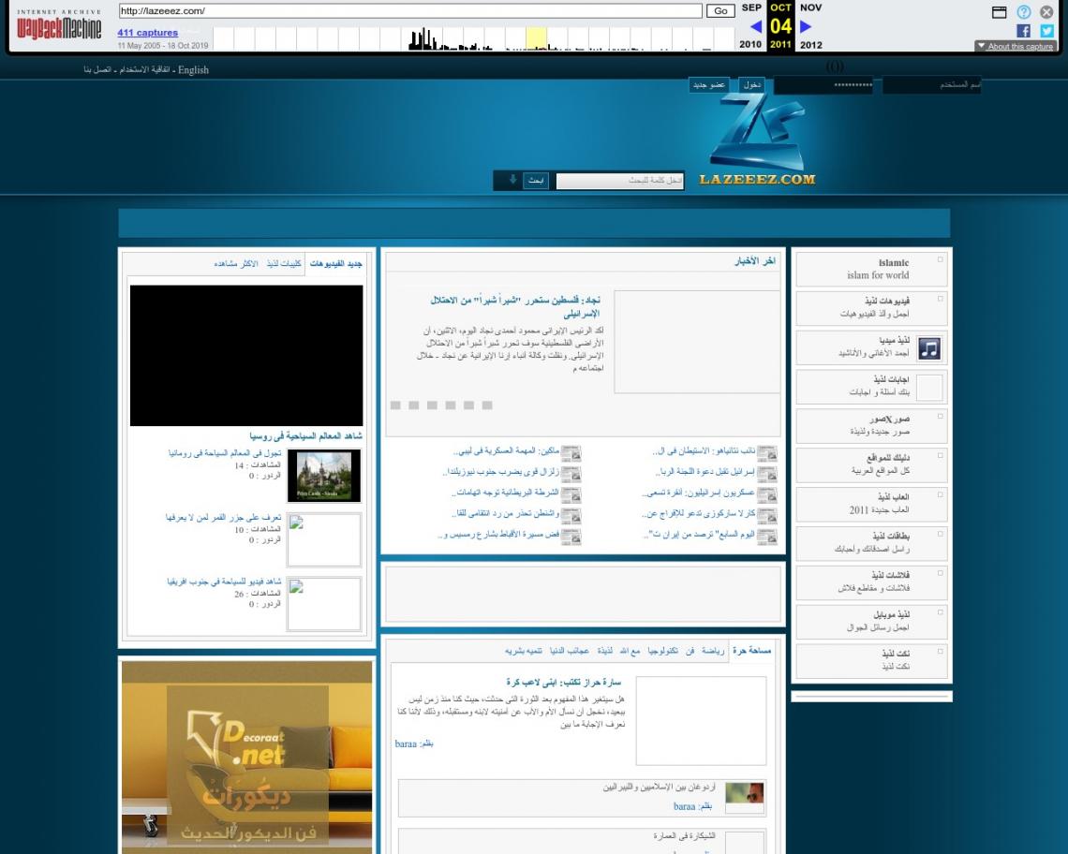
Task: Click the ابحث search button
Action: [x=536, y=180]
